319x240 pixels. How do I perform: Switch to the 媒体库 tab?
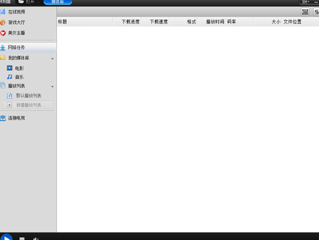point(58,2)
